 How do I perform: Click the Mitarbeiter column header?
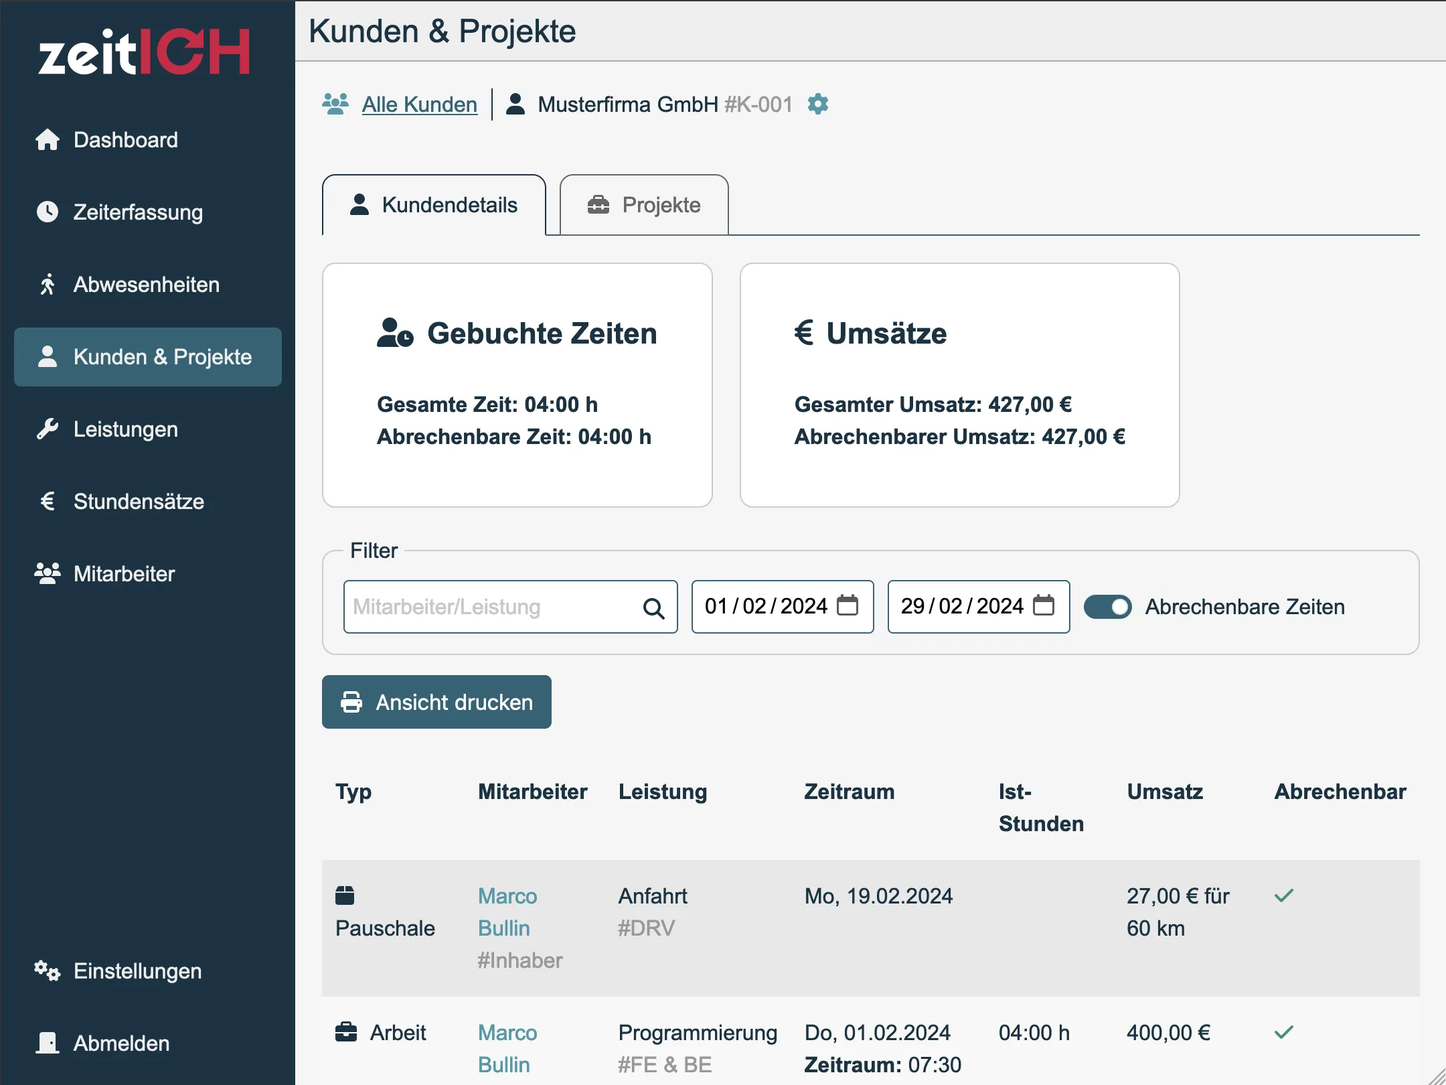[532, 792]
